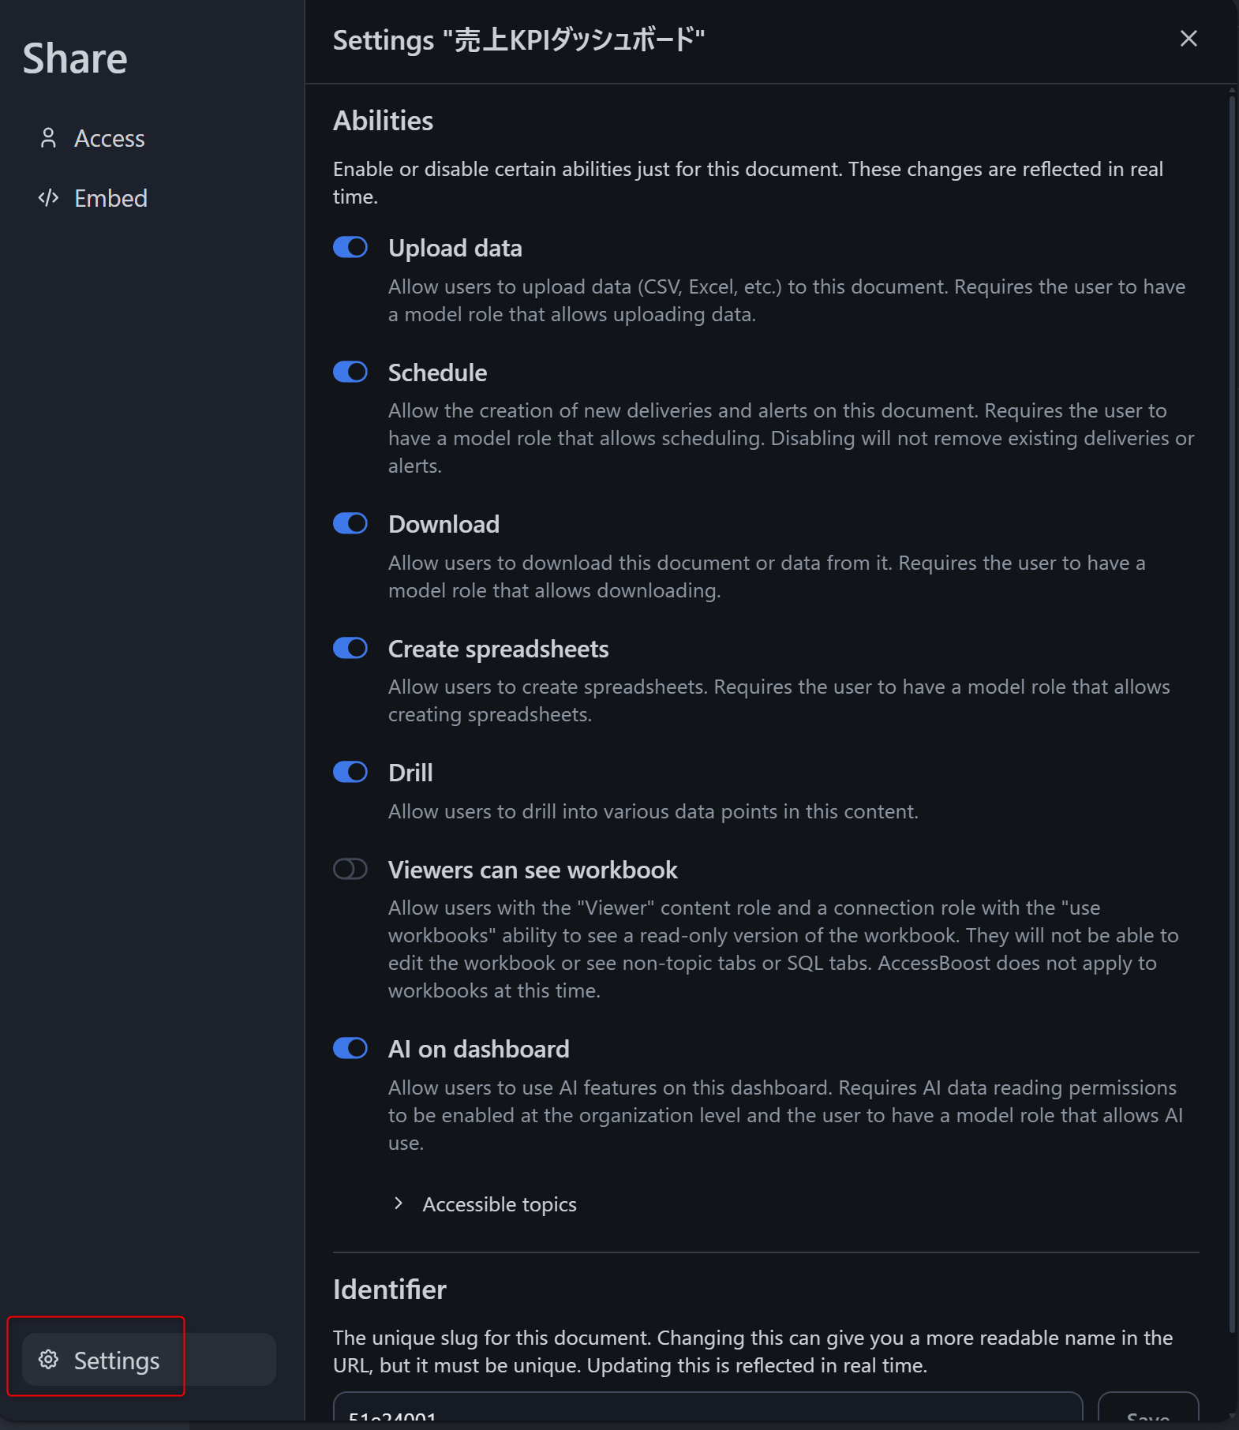This screenshot has width=1239, height=1430.
Task: Switch to the Embed section
Action: pyautogui.click(x=110, y=198)
